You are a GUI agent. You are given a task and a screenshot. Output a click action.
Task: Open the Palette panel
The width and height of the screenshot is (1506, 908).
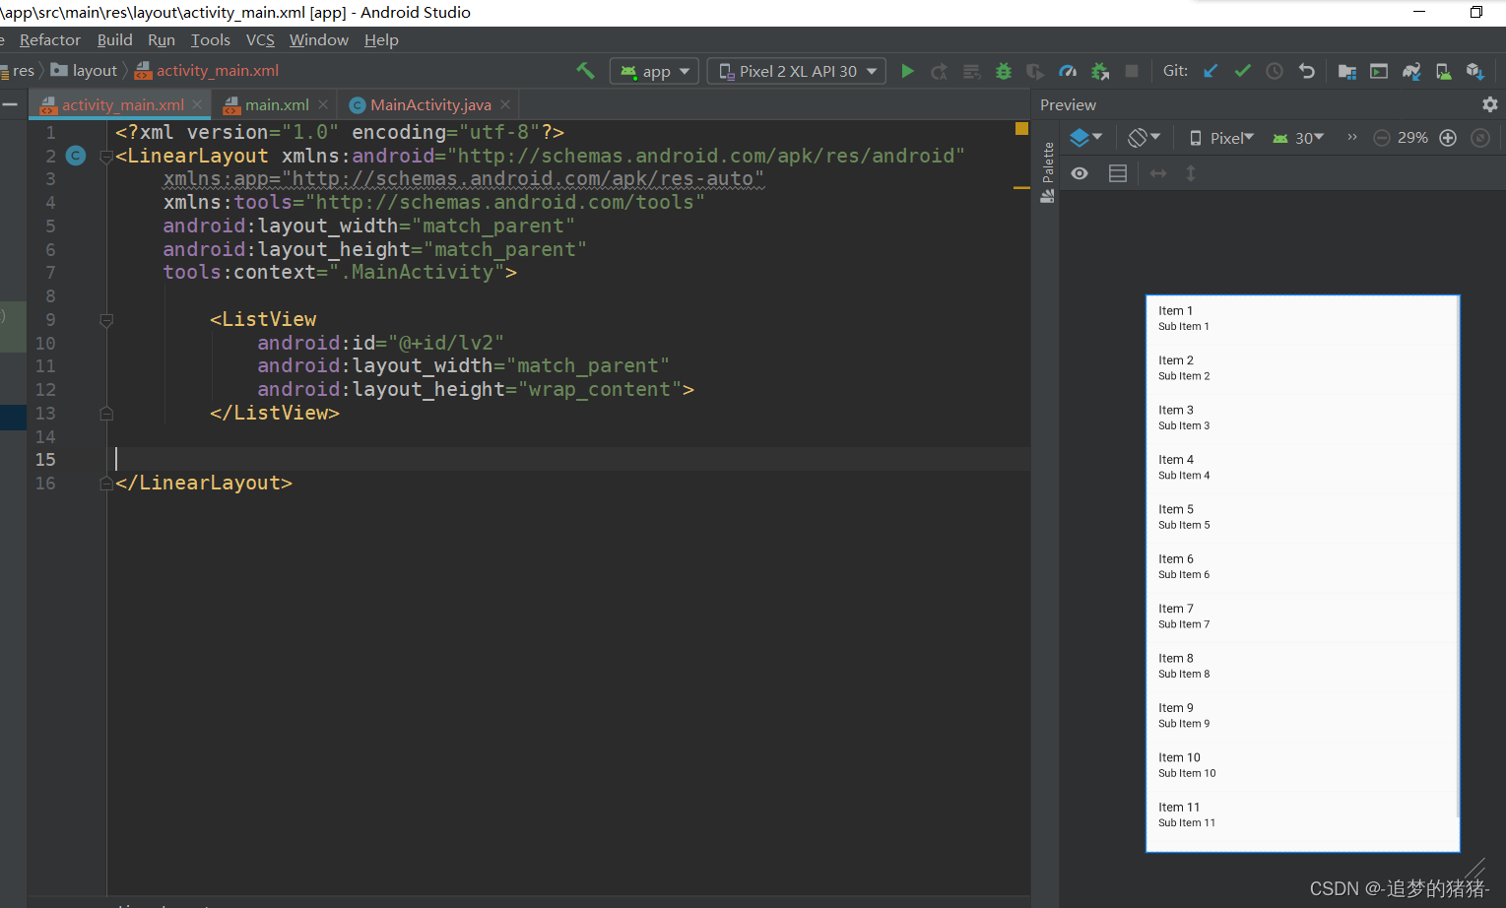pyautogui.click(x=1047, y=169)
